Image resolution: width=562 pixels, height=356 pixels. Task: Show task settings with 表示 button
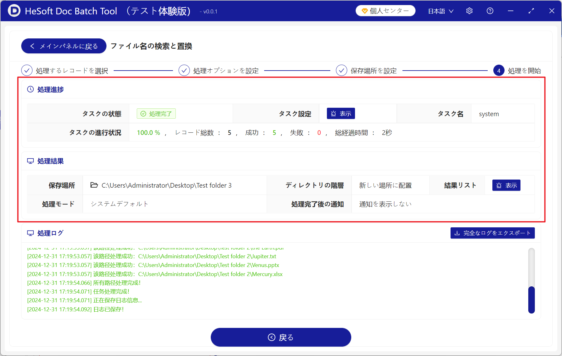(x=341, y=114)
